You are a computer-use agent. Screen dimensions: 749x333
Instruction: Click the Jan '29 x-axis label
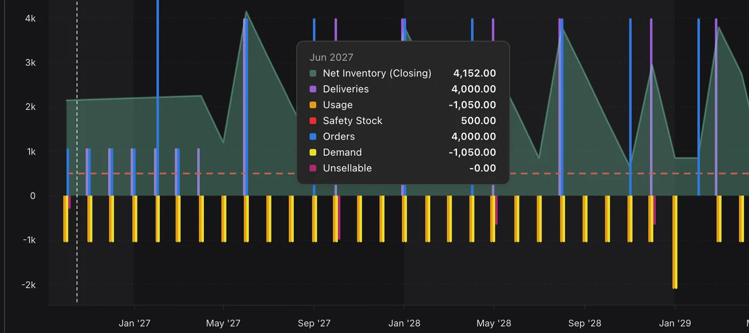click(675, 323)
